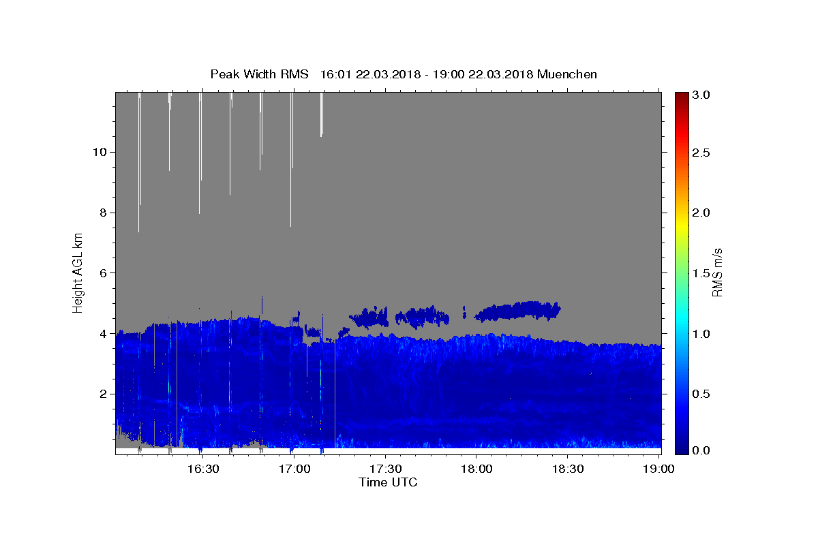Click the colorbar value 0.0

[x=702, y=450]
